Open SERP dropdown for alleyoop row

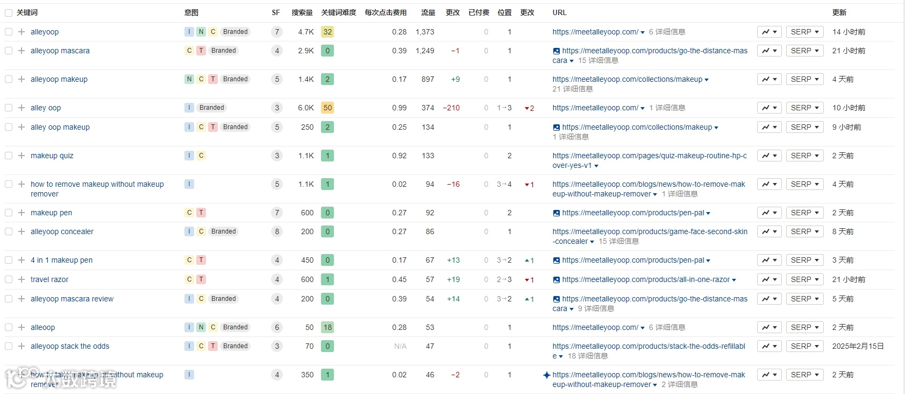pos(805,32)
